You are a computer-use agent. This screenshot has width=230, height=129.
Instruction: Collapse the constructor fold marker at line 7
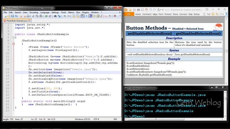(14, 44)
